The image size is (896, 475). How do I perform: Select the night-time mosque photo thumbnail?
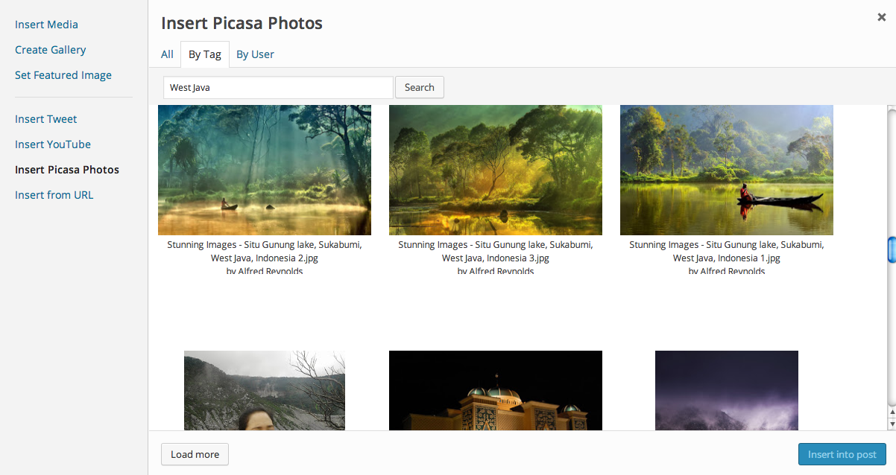496,390
